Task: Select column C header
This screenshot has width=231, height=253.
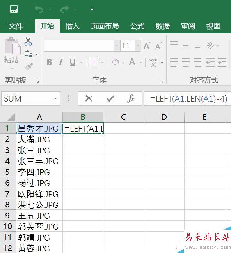Action: pos(124,117)
